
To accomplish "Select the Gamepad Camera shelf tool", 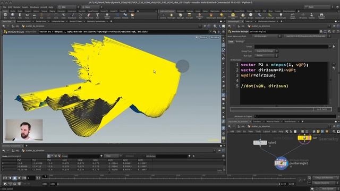I will coord(321,16).
